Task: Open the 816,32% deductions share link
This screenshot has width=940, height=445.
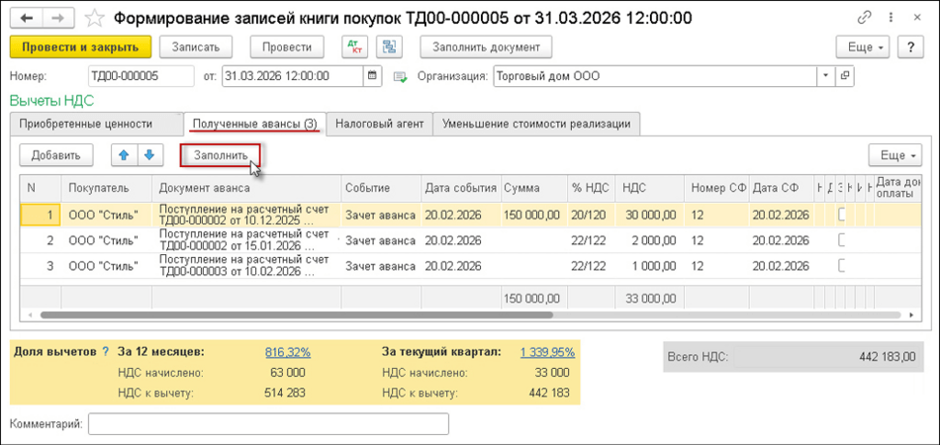Action: (288, 351)
